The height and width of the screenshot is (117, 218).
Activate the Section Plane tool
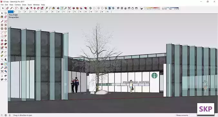(x=5, y=80)
